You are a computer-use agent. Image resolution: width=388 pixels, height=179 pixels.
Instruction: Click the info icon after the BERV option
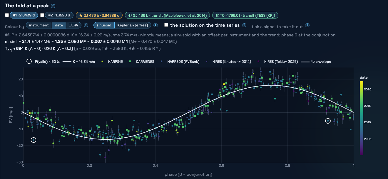(x=86, y=25)
